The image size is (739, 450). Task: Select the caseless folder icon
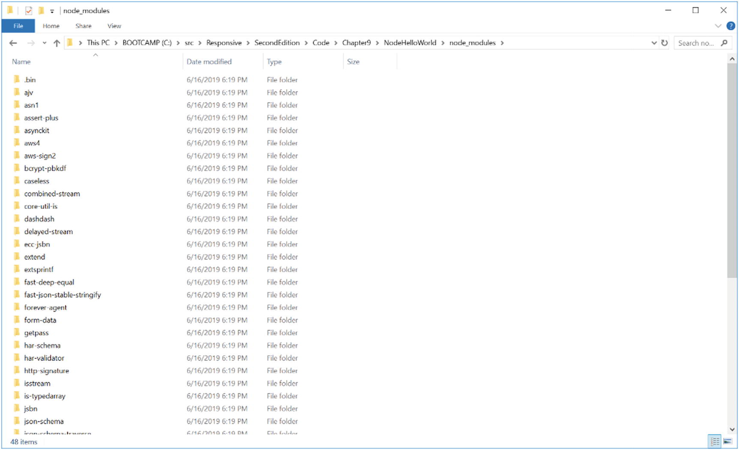coord(17,181)
